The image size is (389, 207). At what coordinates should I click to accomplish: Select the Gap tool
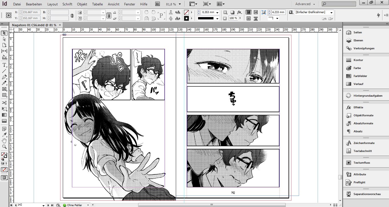[x=4, y=51]
